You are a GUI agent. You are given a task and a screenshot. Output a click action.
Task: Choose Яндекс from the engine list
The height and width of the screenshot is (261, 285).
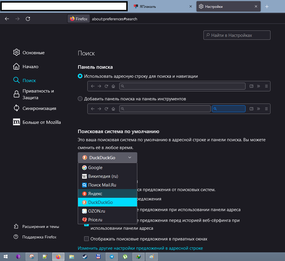(107, 194)
